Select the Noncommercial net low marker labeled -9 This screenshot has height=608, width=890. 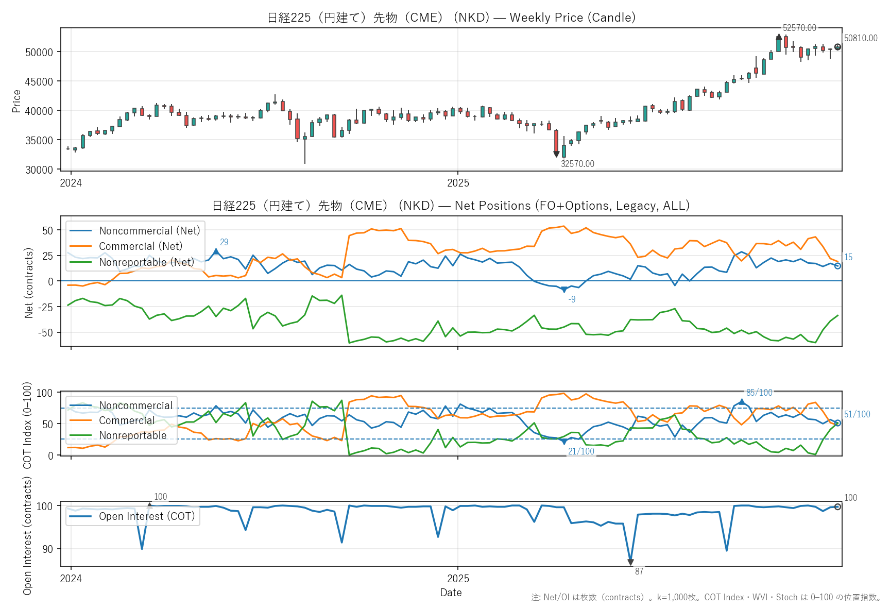564,290
